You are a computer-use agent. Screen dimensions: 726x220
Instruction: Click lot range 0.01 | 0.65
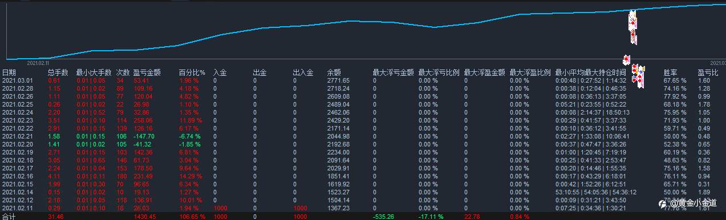click(x=90, y=160)
